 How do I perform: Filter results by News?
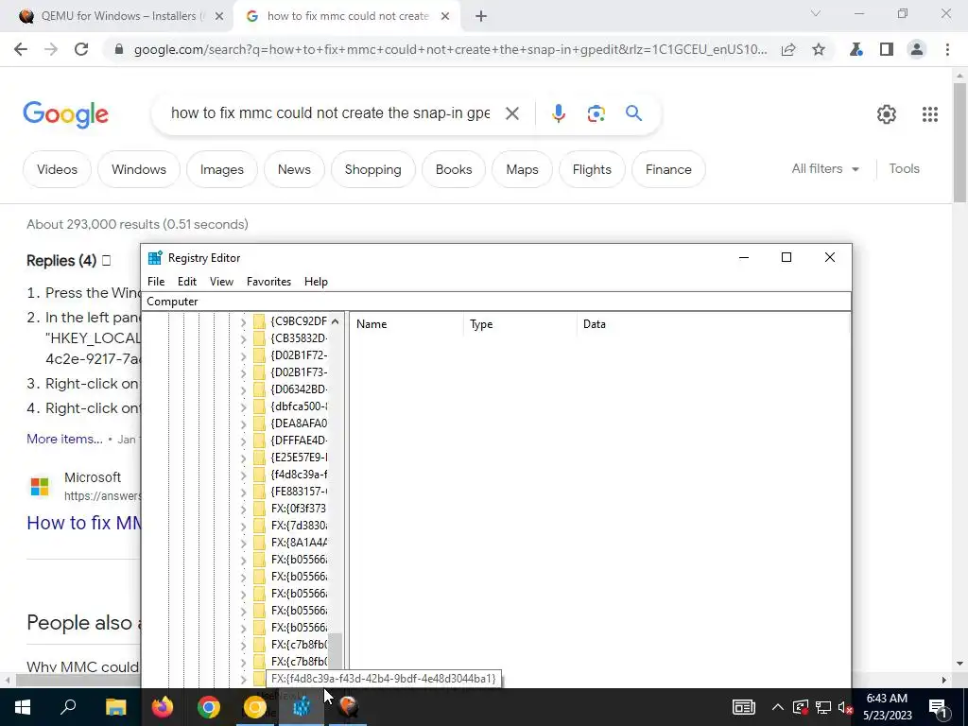[x=294, y=169]
